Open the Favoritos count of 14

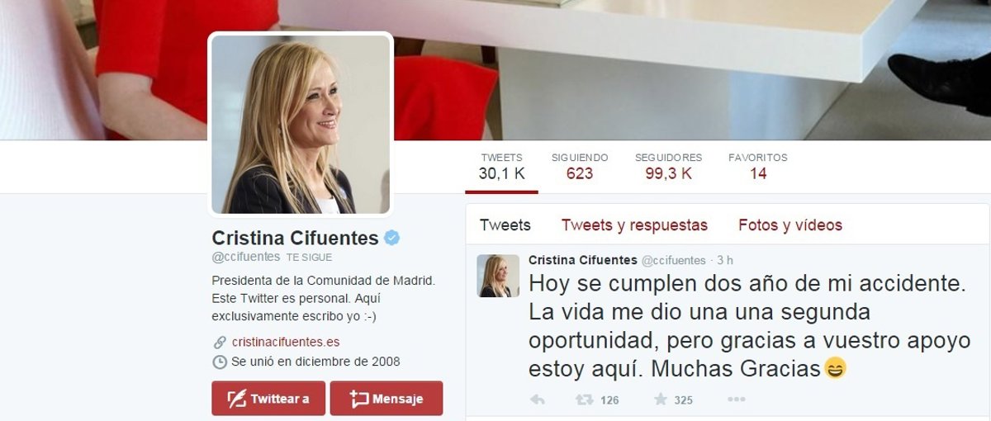[x=758, y=166]
